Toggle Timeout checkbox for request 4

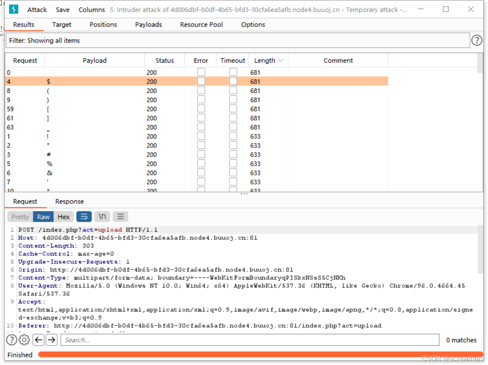point(233,81)
